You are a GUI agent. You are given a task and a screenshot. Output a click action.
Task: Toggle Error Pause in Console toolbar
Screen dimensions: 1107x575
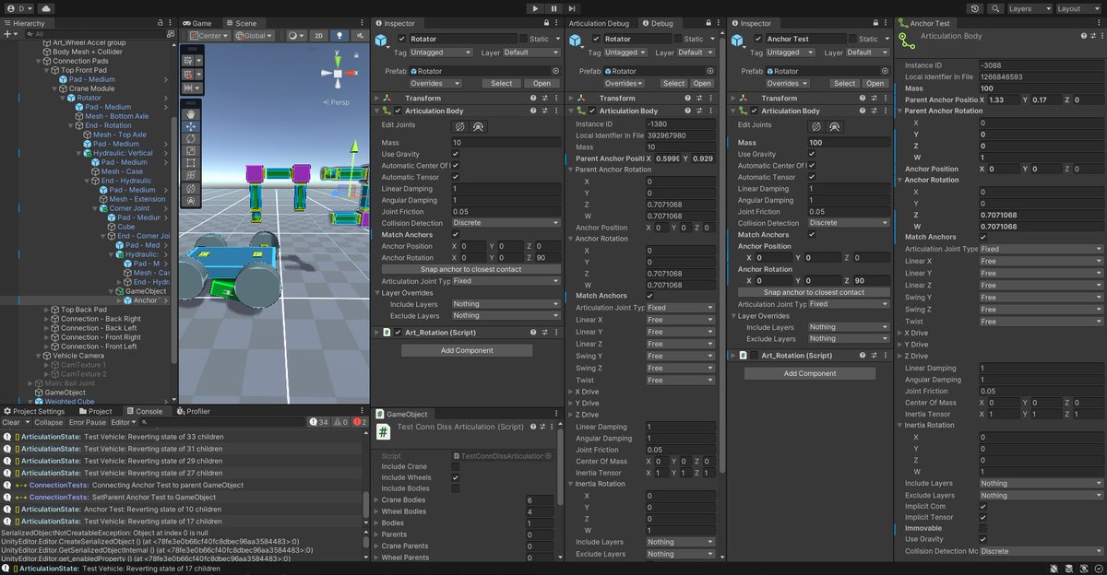pos(88,422)
